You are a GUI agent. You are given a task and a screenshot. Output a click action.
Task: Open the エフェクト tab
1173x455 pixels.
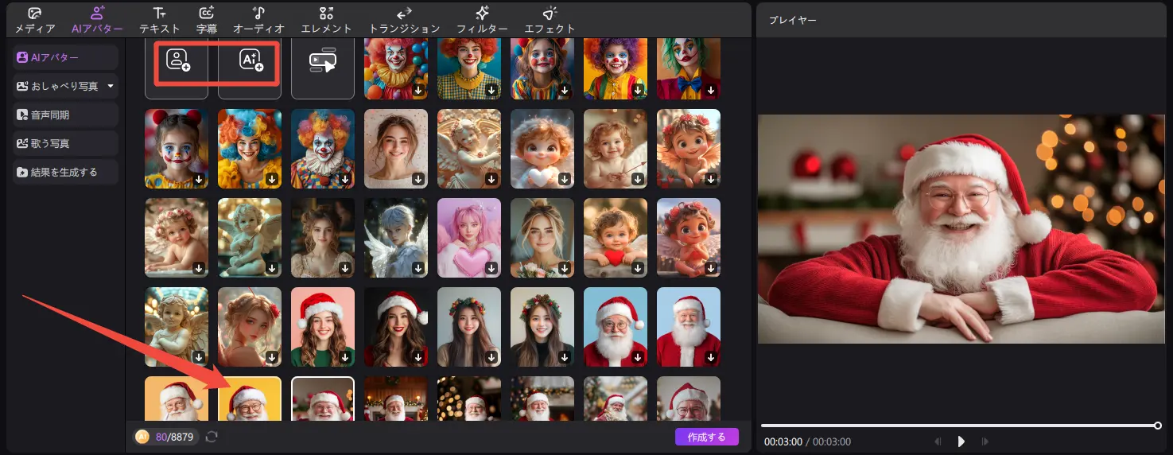pos(550,21)
